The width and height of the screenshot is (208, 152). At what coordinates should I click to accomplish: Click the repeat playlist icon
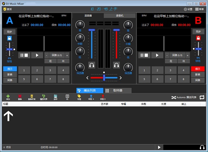[x=201, y=97]
